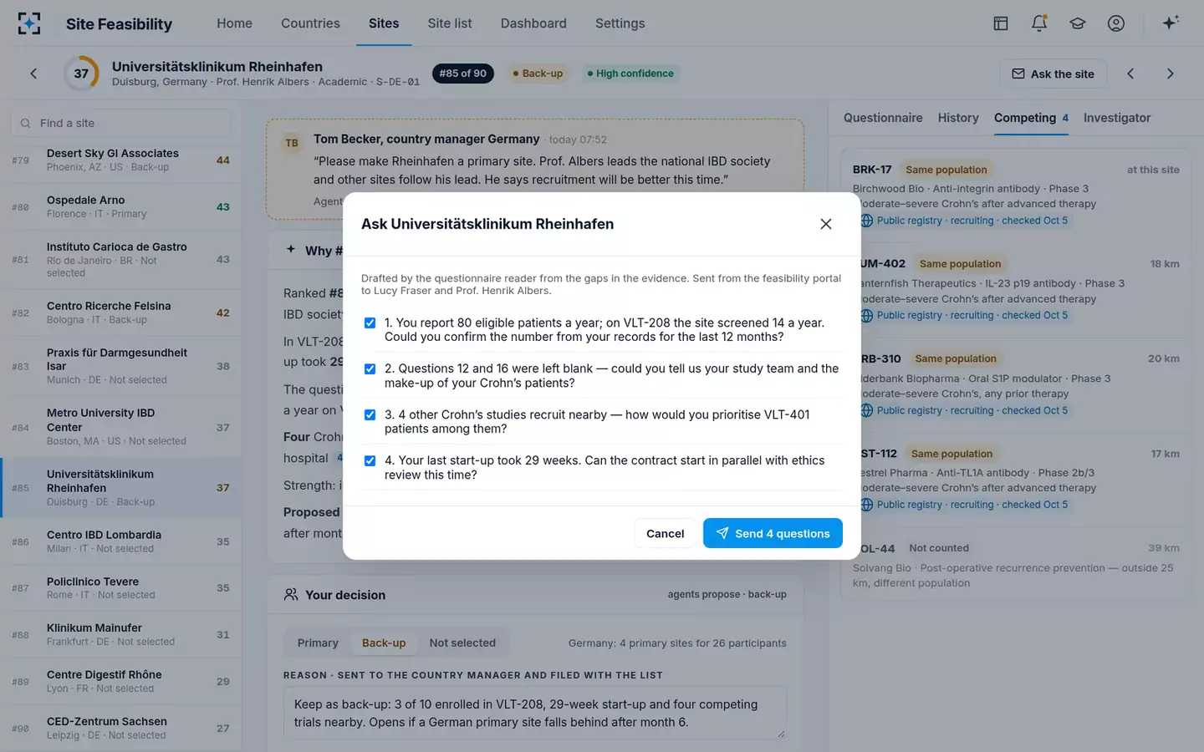Viewport: 1204px width, 752px height.
Task: Click Cancel in the dialog
Action: 666,533
